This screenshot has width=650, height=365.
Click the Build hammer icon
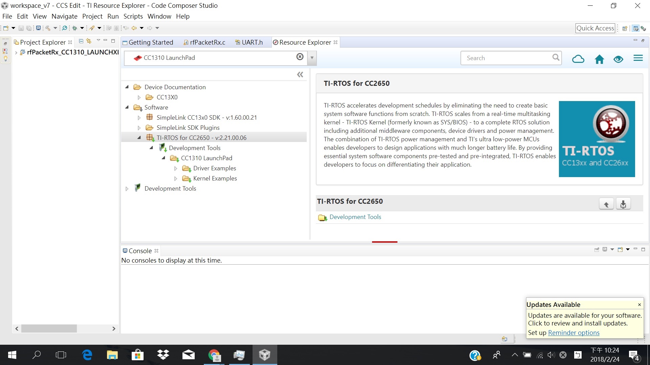coord(48,28)
